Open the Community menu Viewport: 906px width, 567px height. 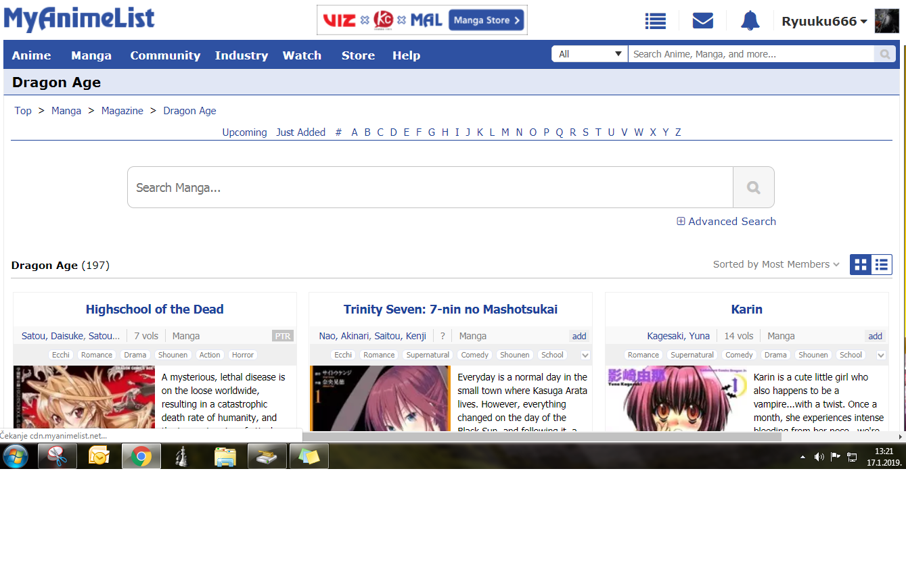pos(165,55)
